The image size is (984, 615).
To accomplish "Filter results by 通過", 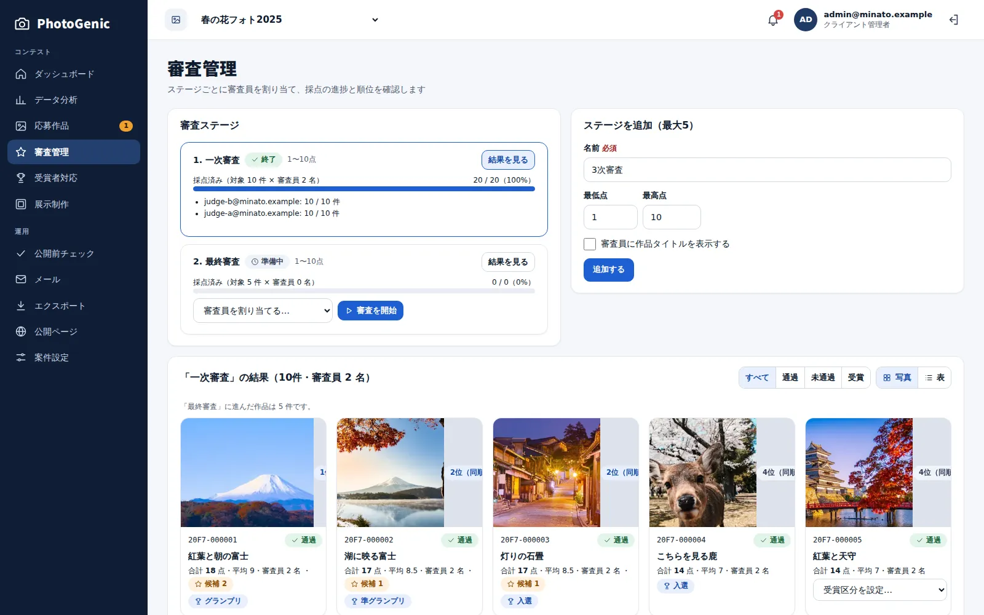I will (x=790, y=378).
